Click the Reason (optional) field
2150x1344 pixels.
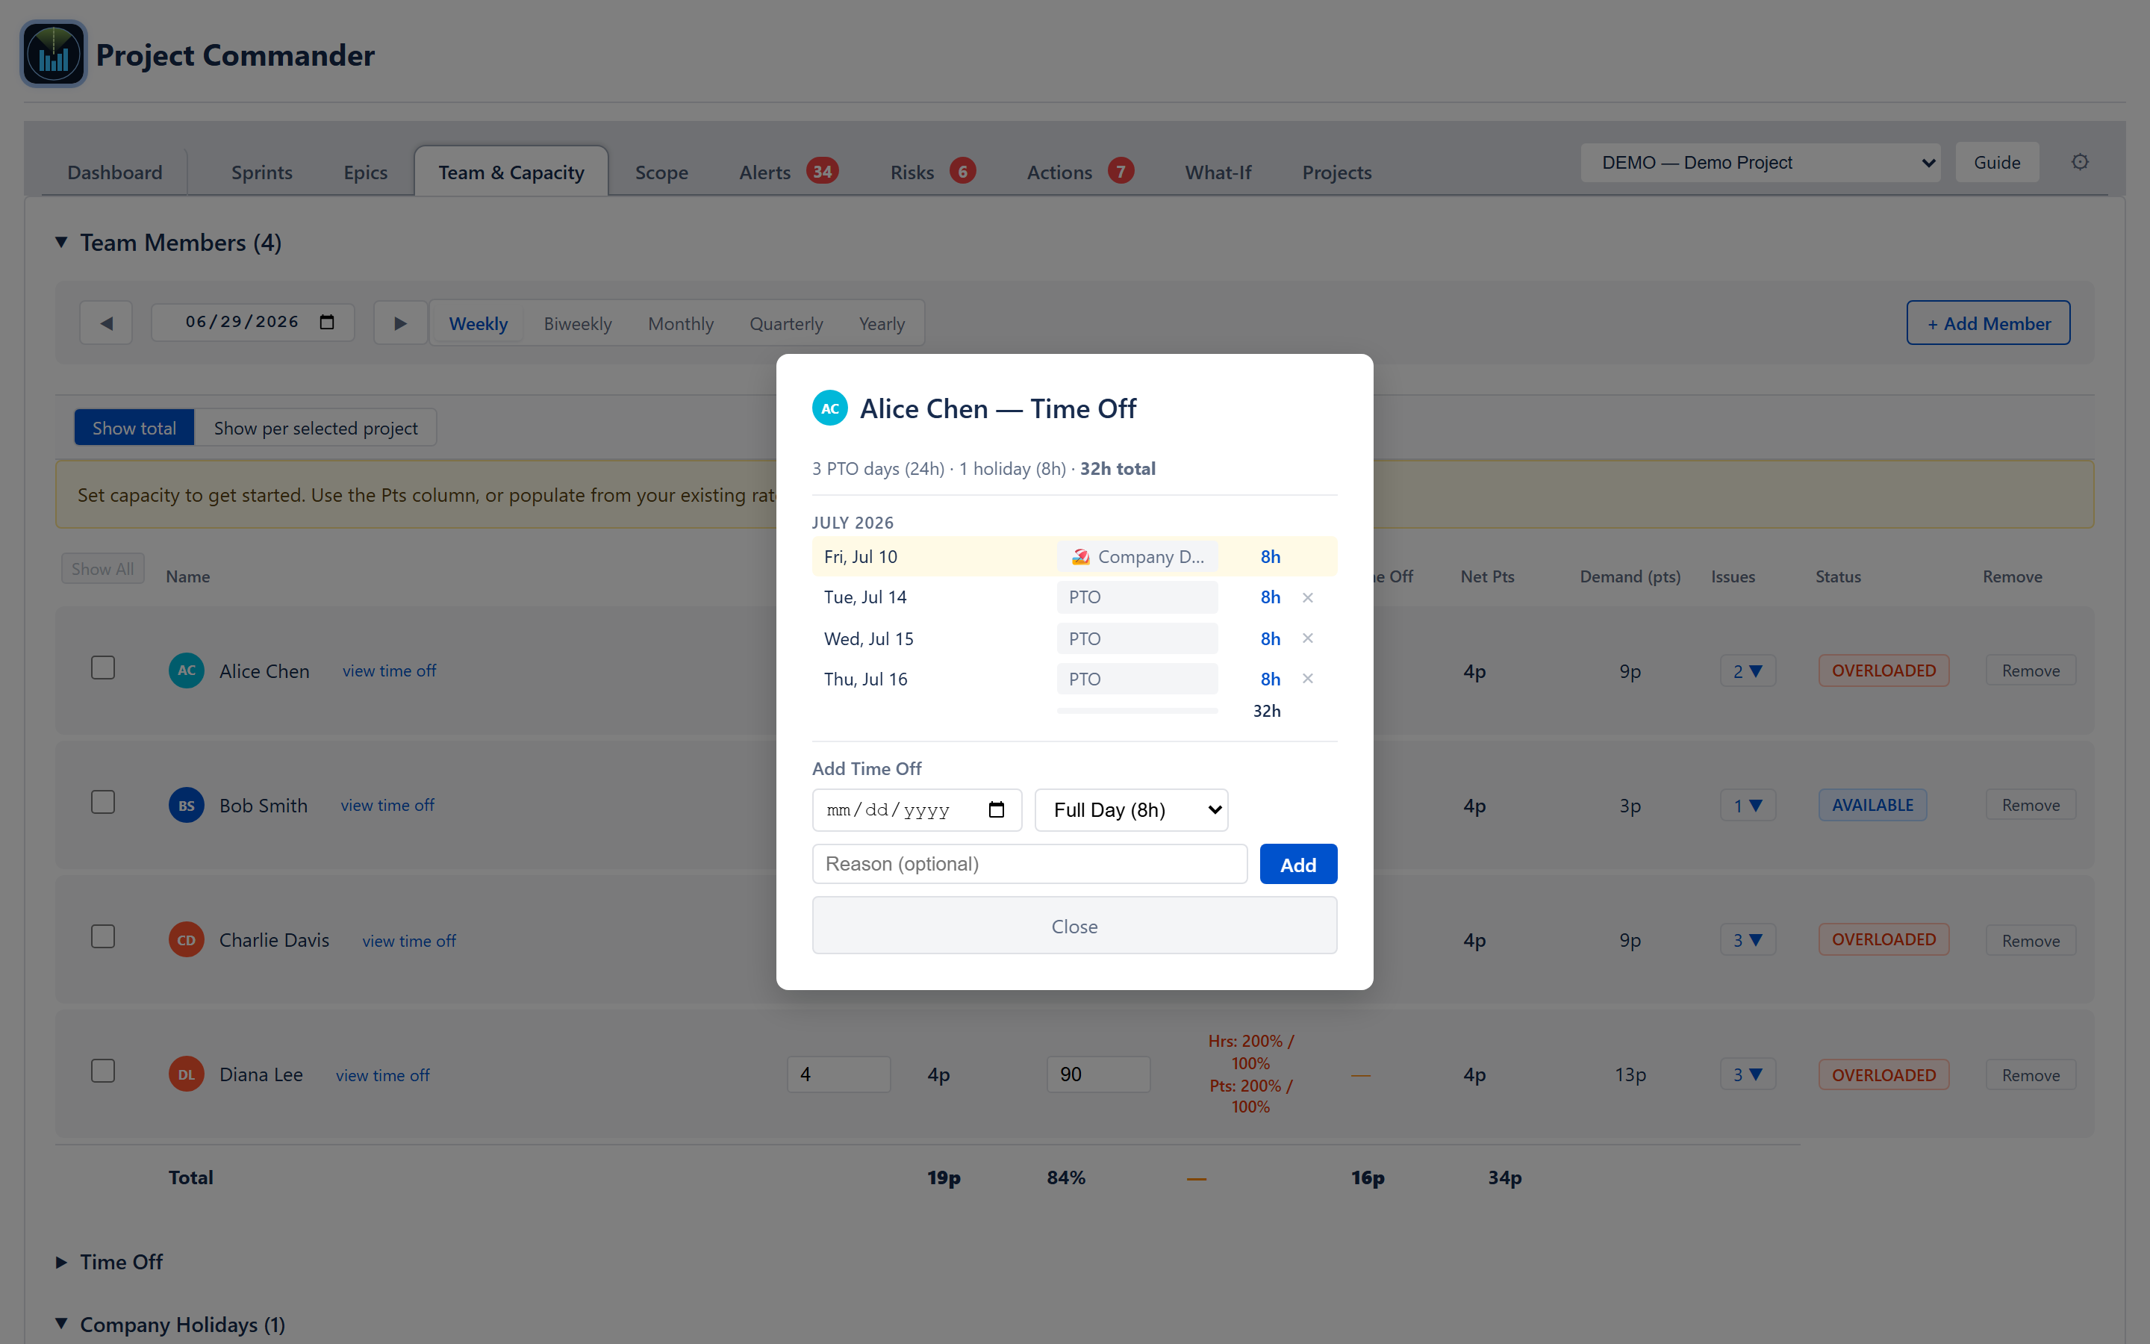1029,864
